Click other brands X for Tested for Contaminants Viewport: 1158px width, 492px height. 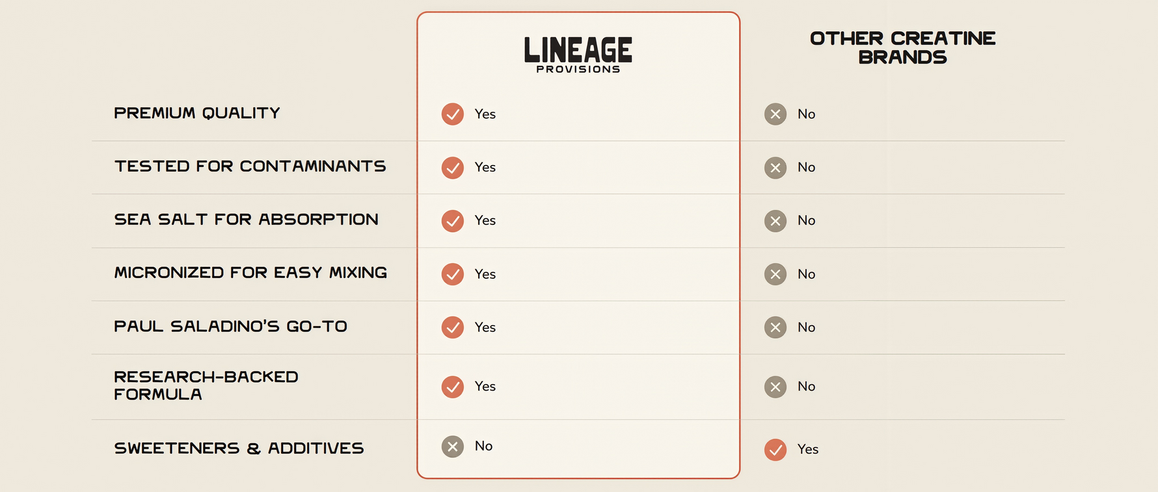click(775, 168)
